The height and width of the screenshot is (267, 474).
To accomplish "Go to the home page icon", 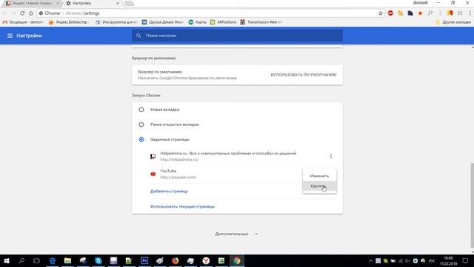I will point(31,13).
